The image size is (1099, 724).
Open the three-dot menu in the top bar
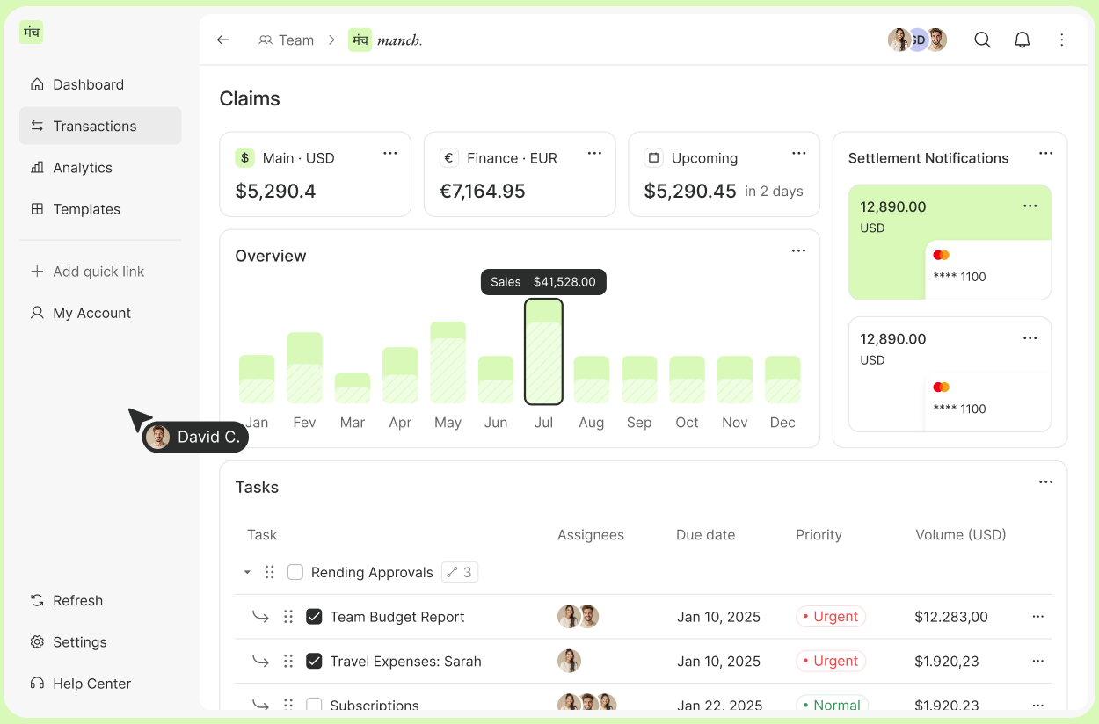coord(1062,40)
